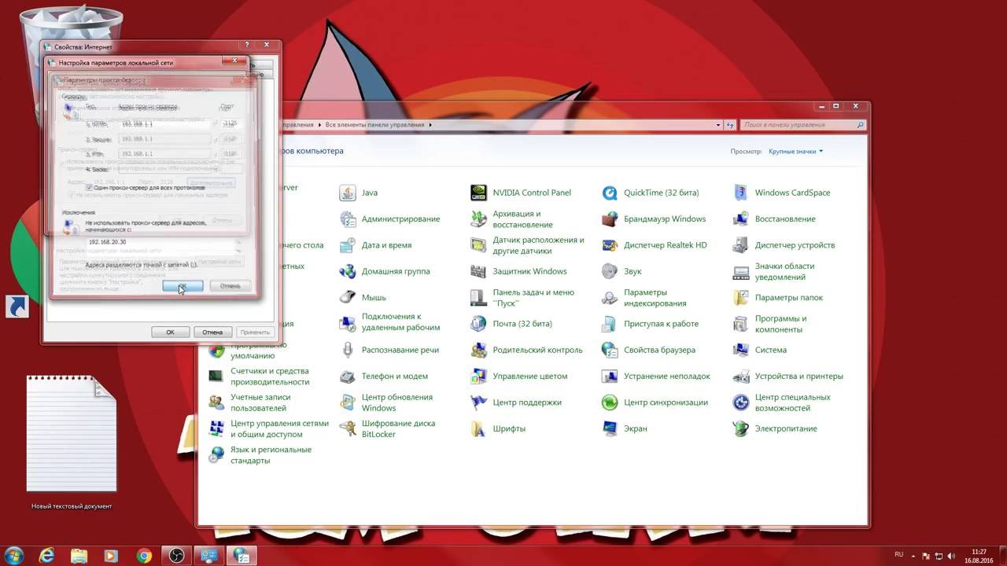1007x566 pixels.
Task: Open Почта (32 бита) item
Action: click(x=511, y=323)
